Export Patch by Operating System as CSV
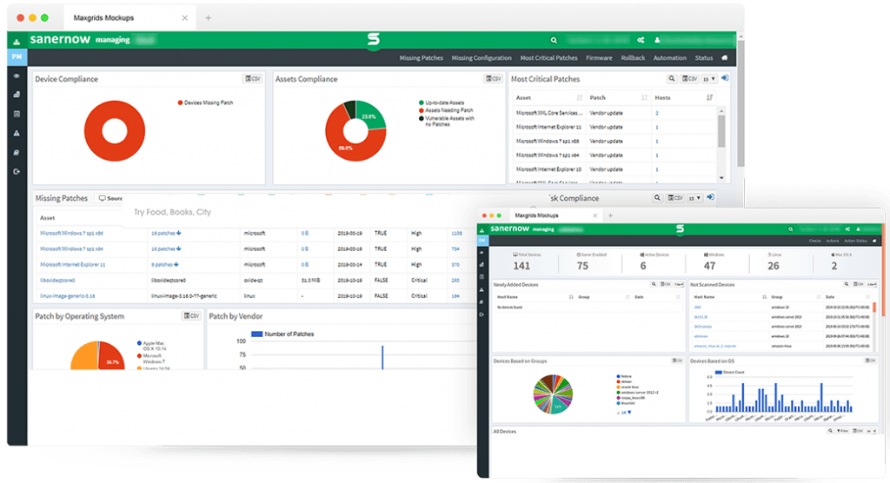 point(191,315)
